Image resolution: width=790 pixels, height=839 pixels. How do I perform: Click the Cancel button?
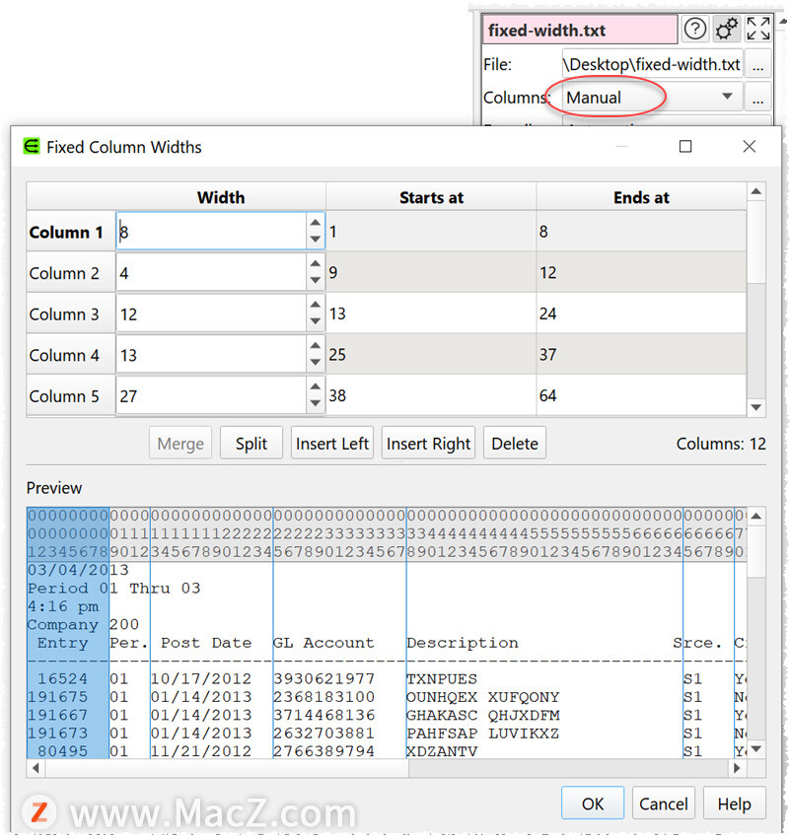[663, 804]
